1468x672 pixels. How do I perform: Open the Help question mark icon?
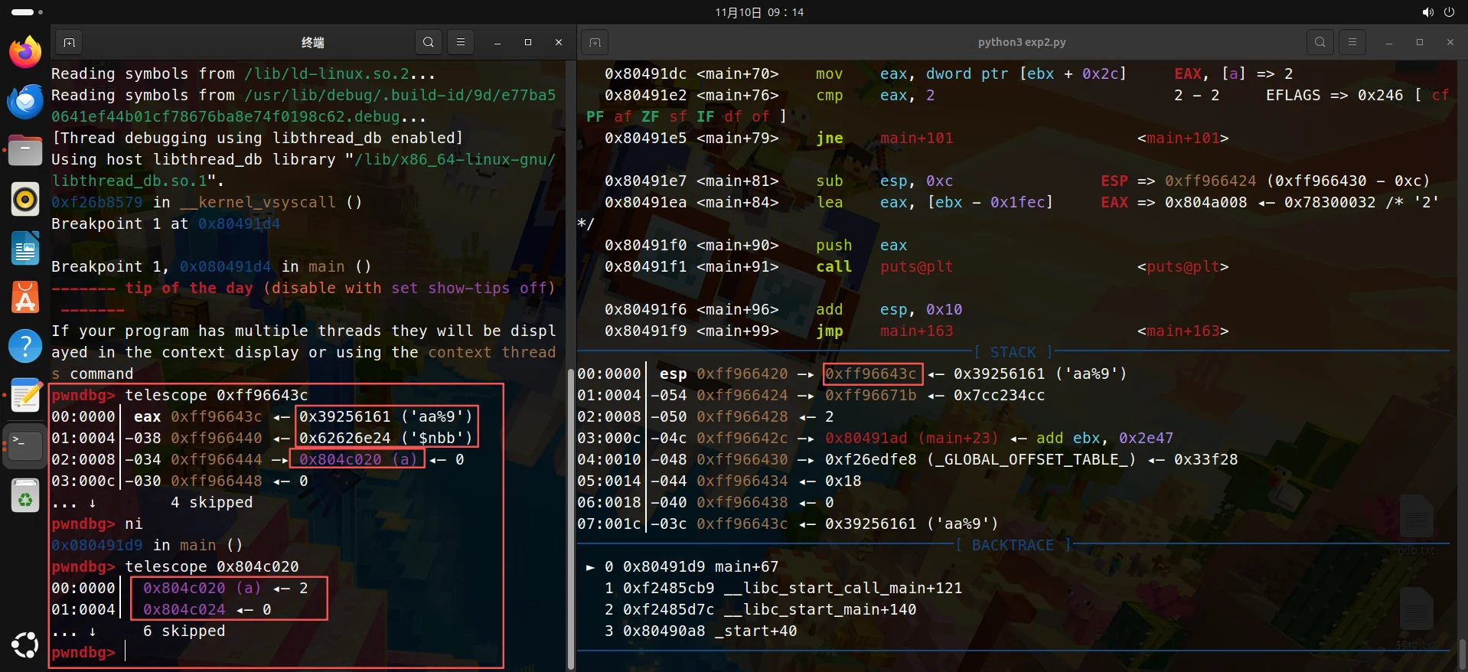click(x=25, y=347)
